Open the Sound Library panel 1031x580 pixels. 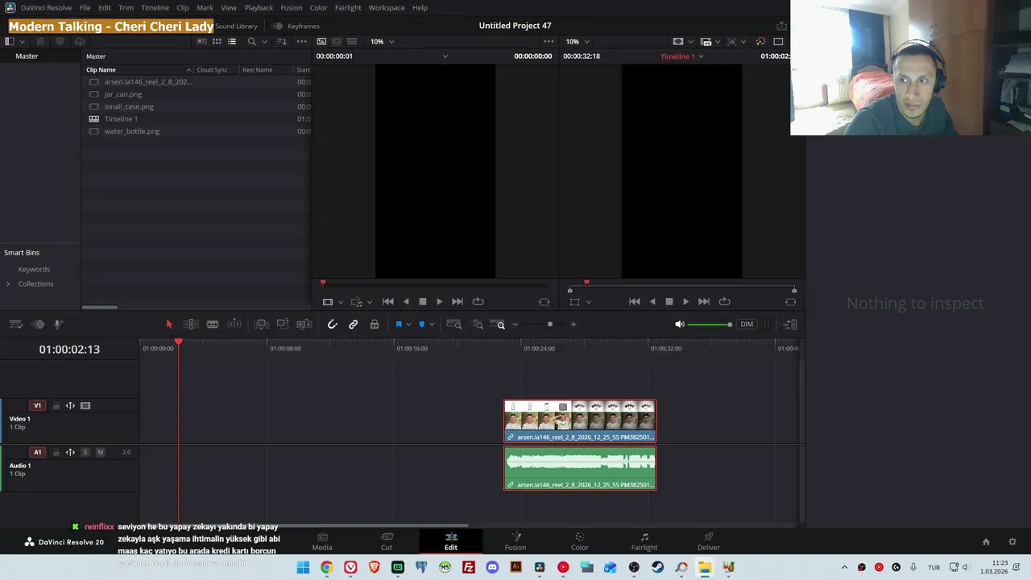click(236, 26)
